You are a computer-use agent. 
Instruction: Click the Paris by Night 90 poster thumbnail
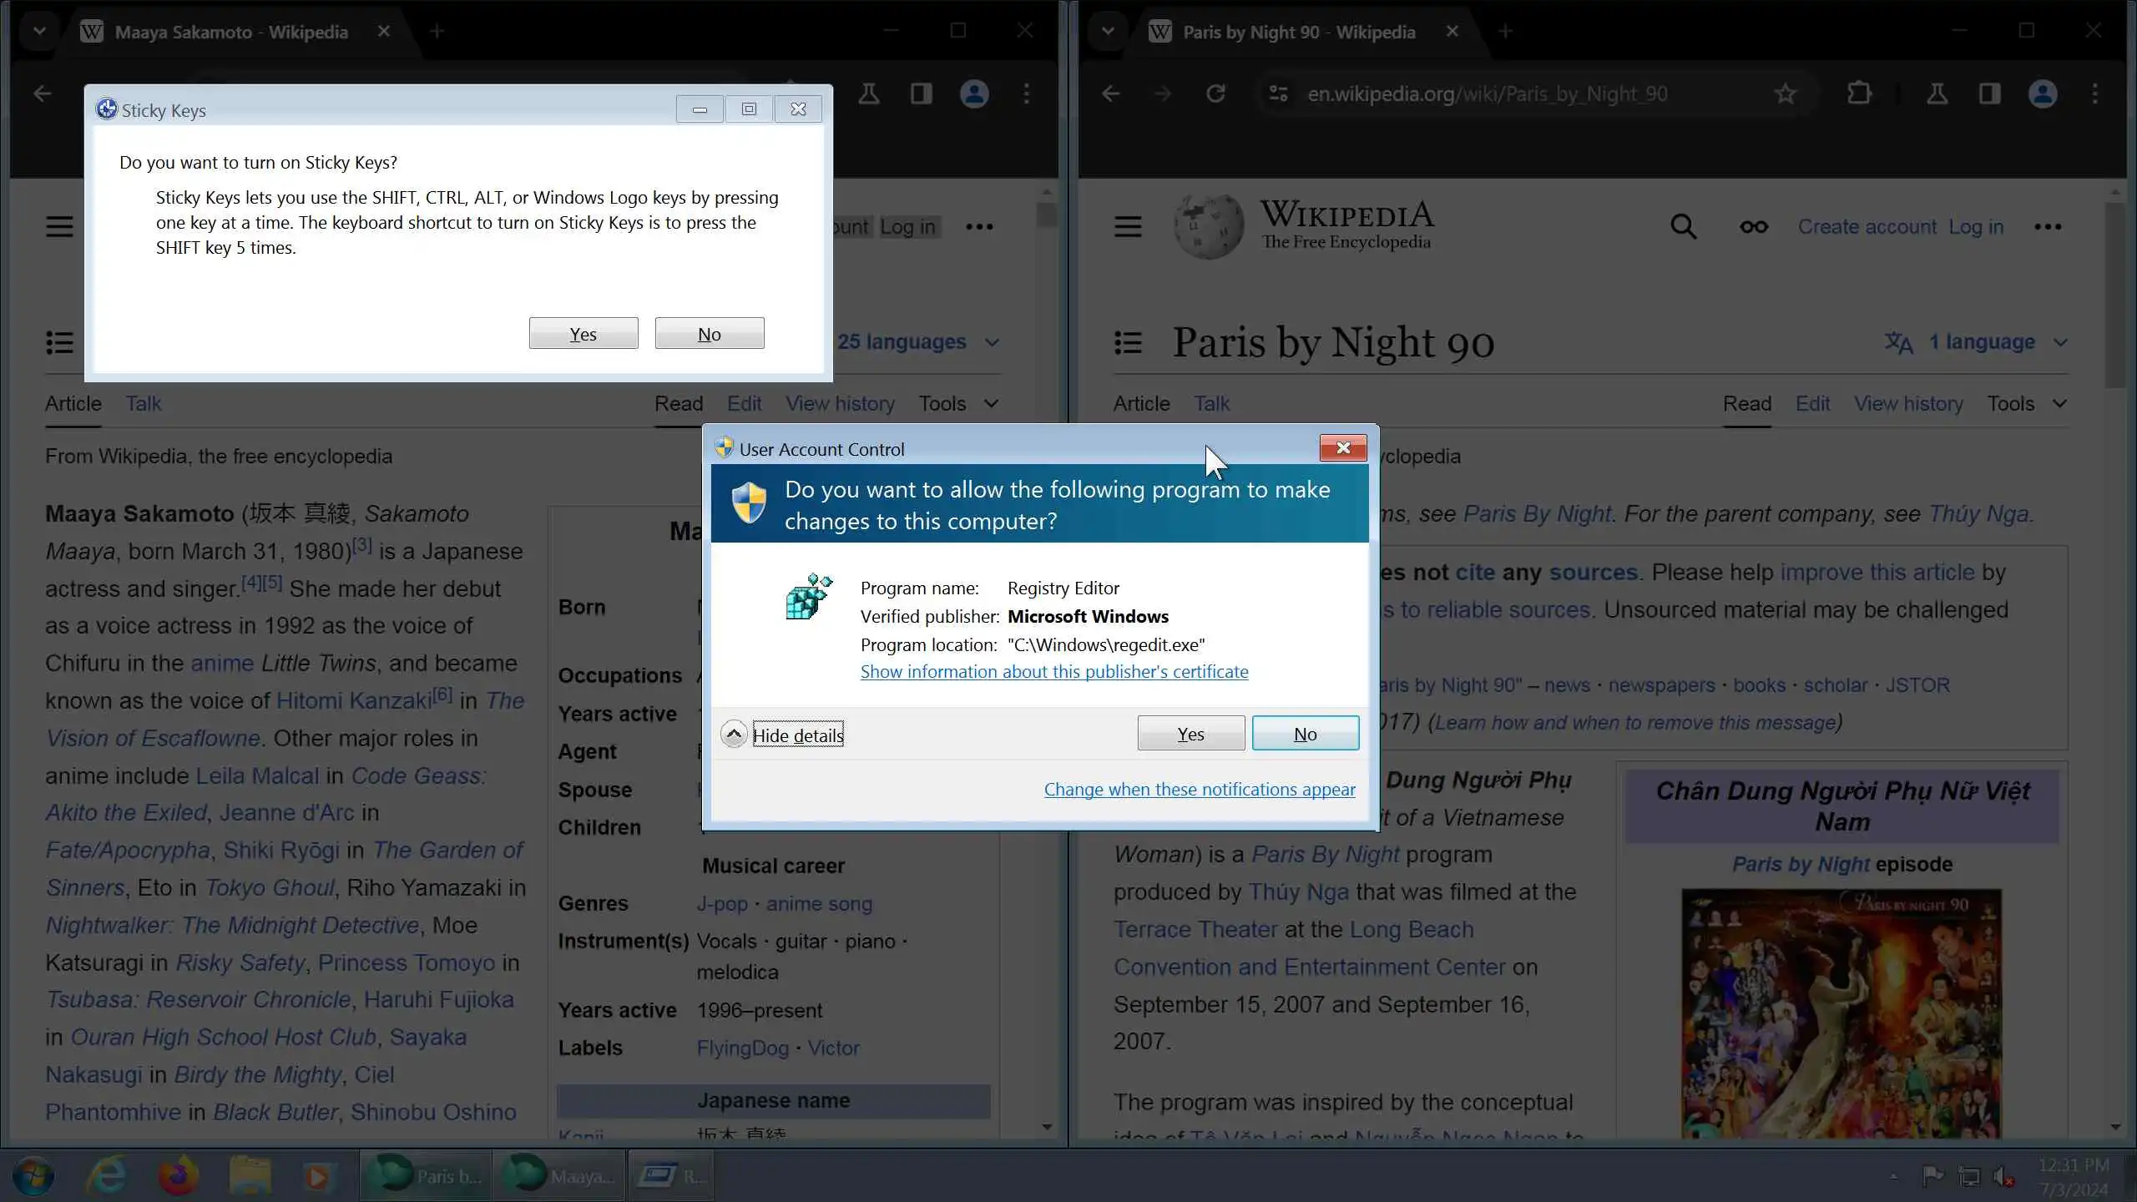[1841, 1014]
